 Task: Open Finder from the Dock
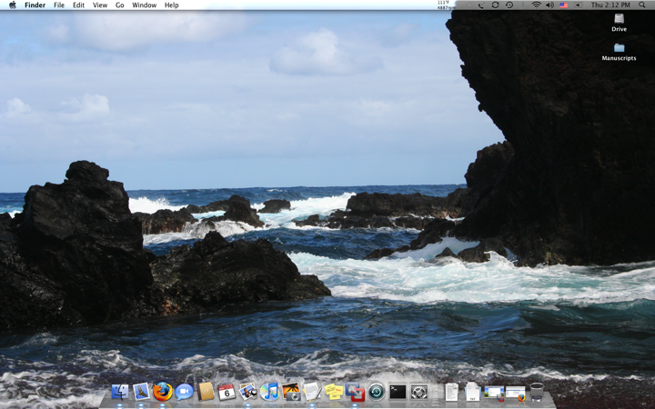coord(120,392)
